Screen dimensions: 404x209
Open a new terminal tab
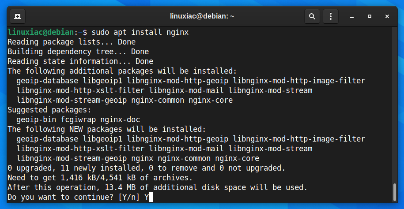(x=18, y=16)
